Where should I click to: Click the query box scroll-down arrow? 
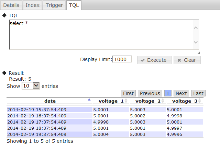pyautogui.click(x=196, y=43)
